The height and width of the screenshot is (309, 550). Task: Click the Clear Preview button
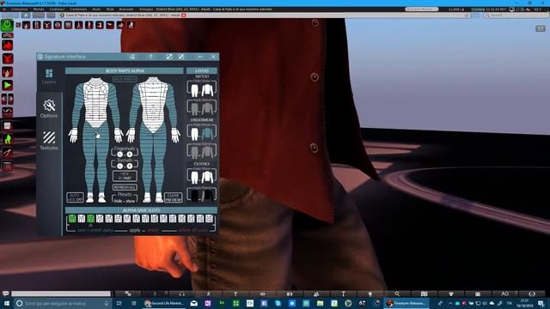pyautogui.click(x=173, y=197)
